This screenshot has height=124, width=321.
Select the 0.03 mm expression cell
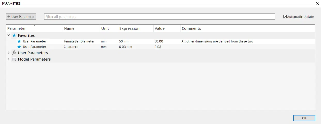pos(126,47)
